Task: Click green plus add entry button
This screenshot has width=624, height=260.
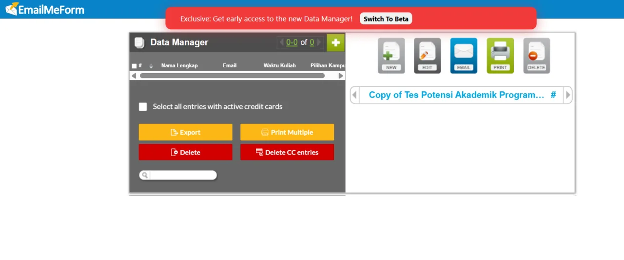Action: 335,42
